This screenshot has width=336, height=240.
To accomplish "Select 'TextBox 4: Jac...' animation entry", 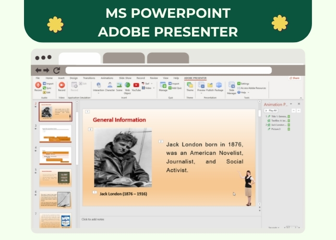I will [x=278, y=120].
